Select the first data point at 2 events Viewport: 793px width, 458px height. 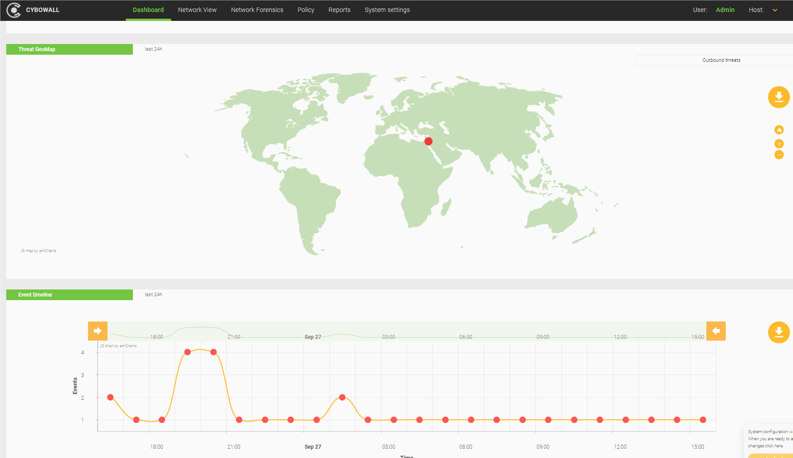point(110,397)
